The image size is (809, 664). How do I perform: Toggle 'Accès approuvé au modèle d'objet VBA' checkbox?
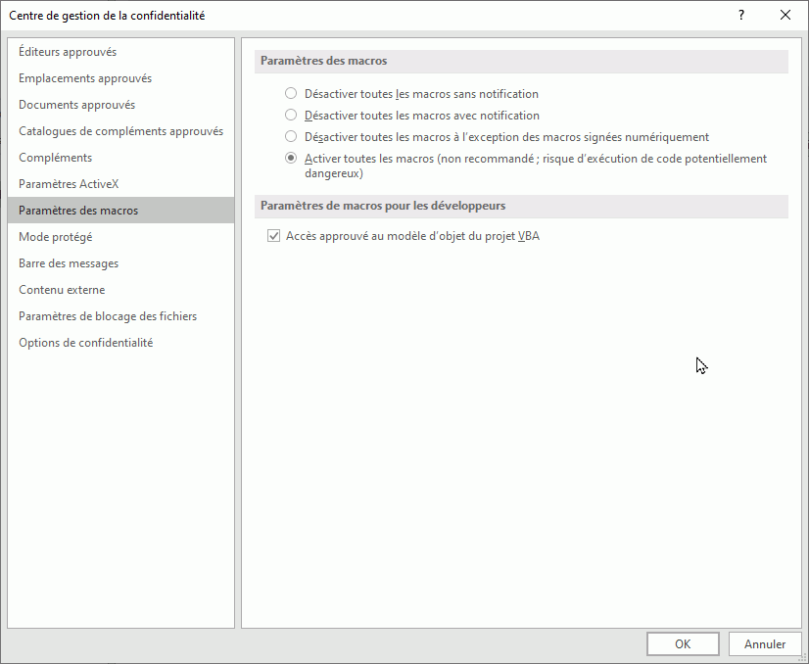pos(273,236)
